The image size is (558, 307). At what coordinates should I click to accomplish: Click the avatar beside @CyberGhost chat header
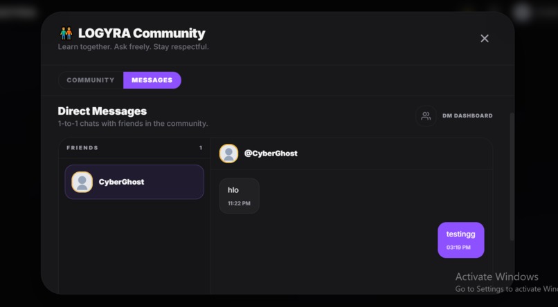(228, 153)
